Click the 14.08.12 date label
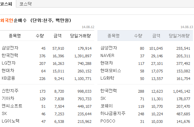Screen dimensions: 194x127 coord(88,27)
